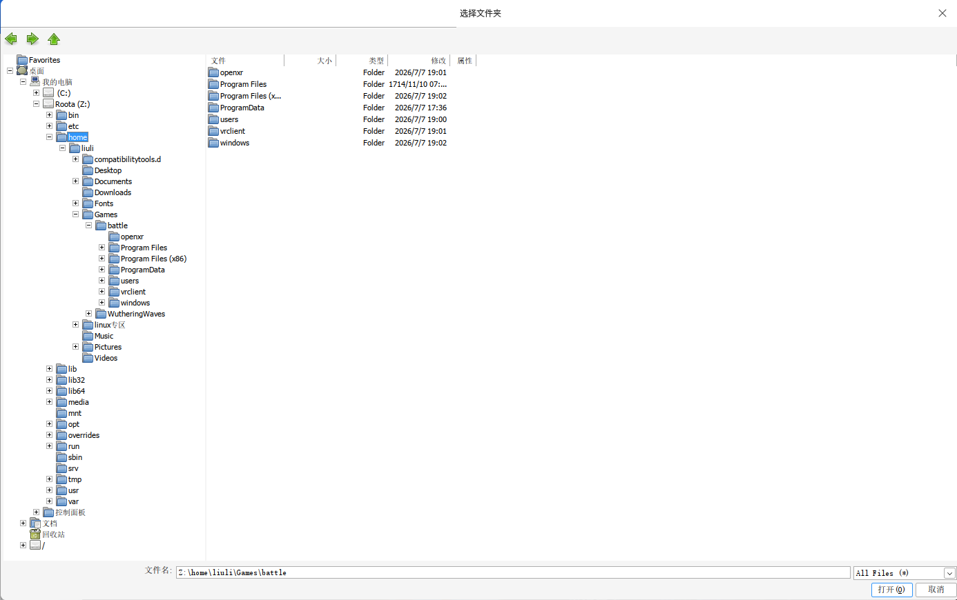Image resolution: width=957 pixels, height=600 pixels.
Task: Click the green Back arrow
Action: tap(11, 39)
